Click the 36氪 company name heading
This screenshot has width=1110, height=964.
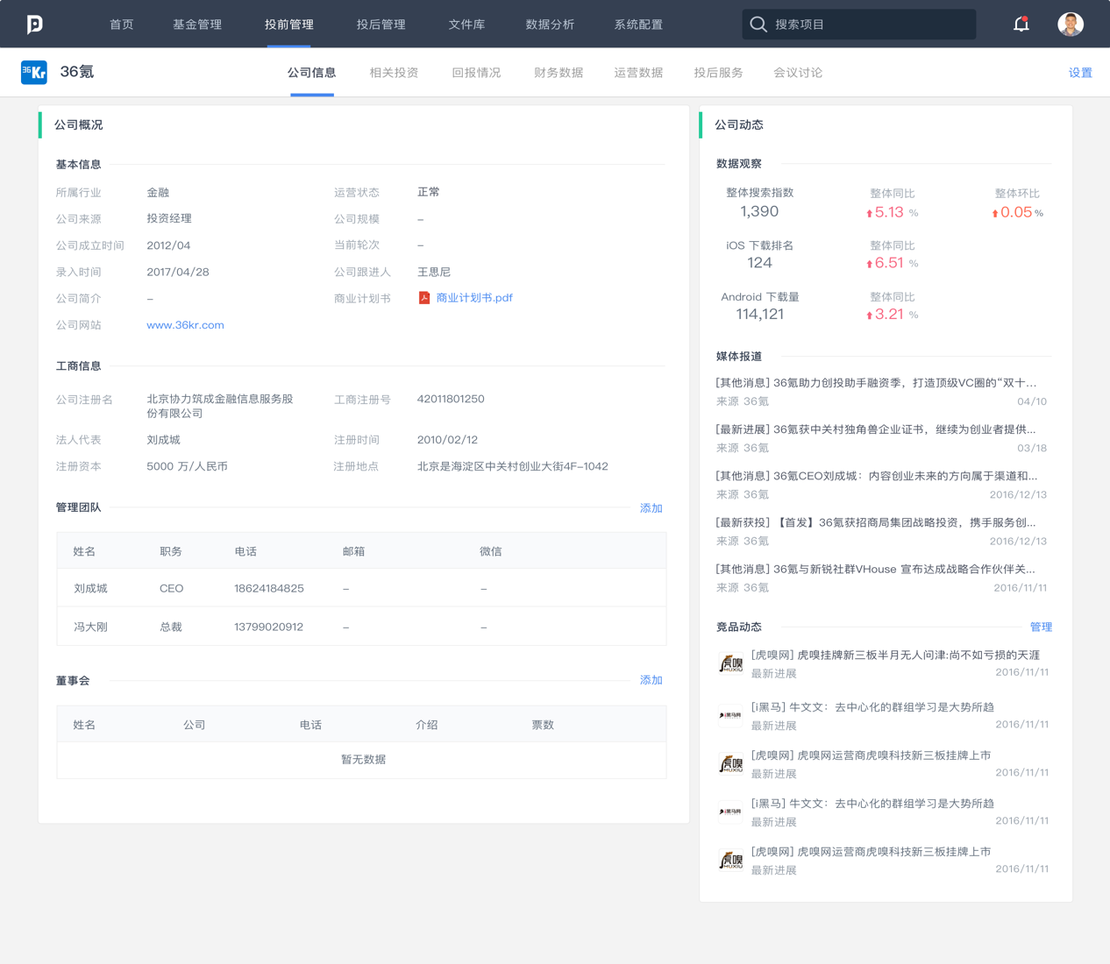77,72
